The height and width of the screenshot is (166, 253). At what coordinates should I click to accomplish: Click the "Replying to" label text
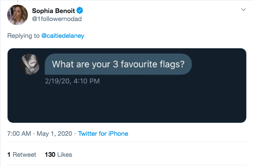pyautogui.click(x=23, y=36)
